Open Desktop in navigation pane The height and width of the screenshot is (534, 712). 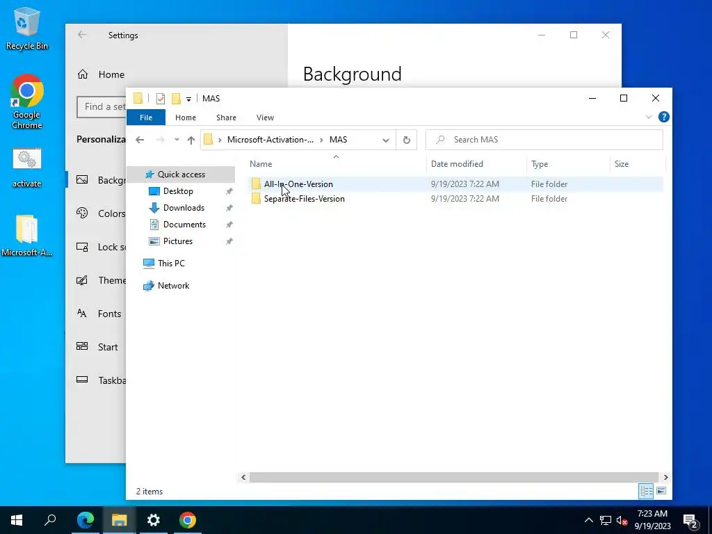(x=178, y=191)
